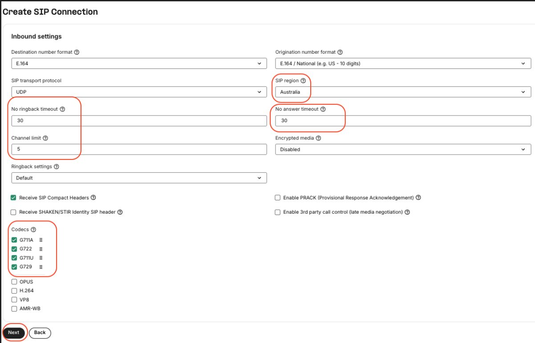
Task: Click help icon next to Codecs label
Action: tap(33, 230)
